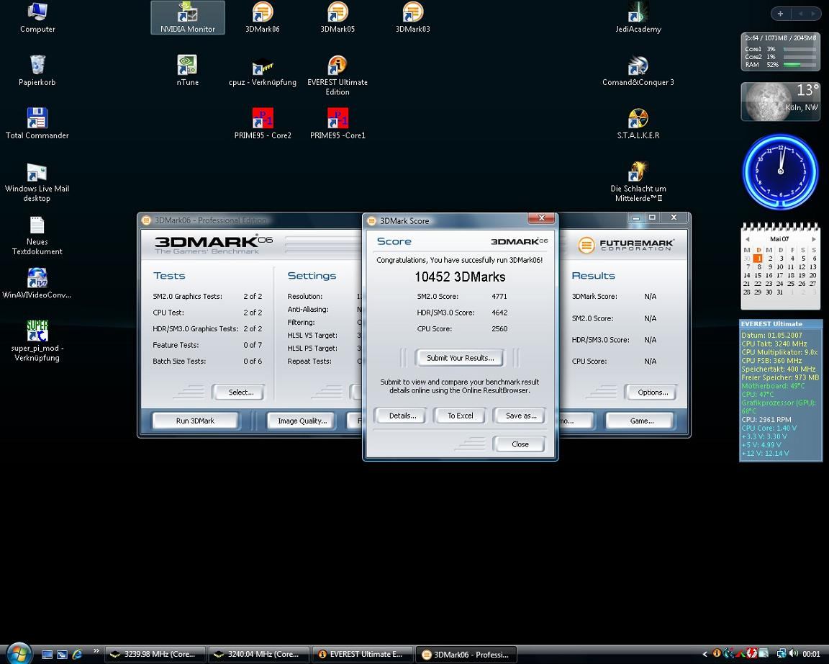Switch to 3240.04 MHz taskbar window

pos(260,655)
